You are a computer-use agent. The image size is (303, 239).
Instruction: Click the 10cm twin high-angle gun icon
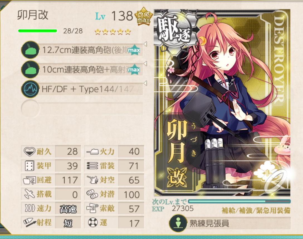coord(30,69)
